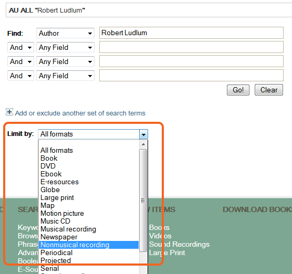Screen dimensions: 292x274
Task: Open the second And boolean operator dropdown
Action: click(x=20, y=61)
